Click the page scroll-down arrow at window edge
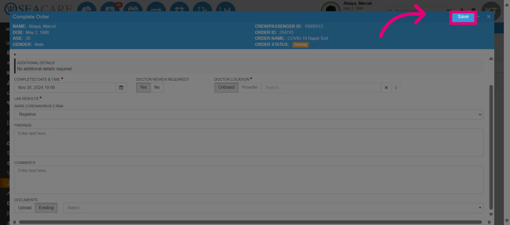This screenshot has height=225, width=510. [x=507, y=220]
